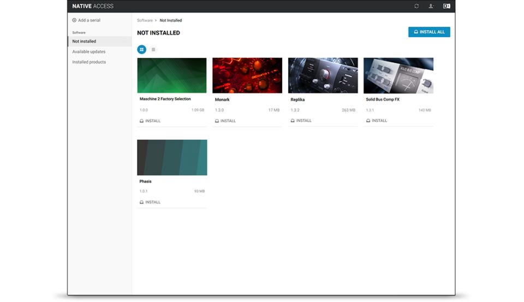Open the Solid Bus Comp FX thumbnail

398,75
